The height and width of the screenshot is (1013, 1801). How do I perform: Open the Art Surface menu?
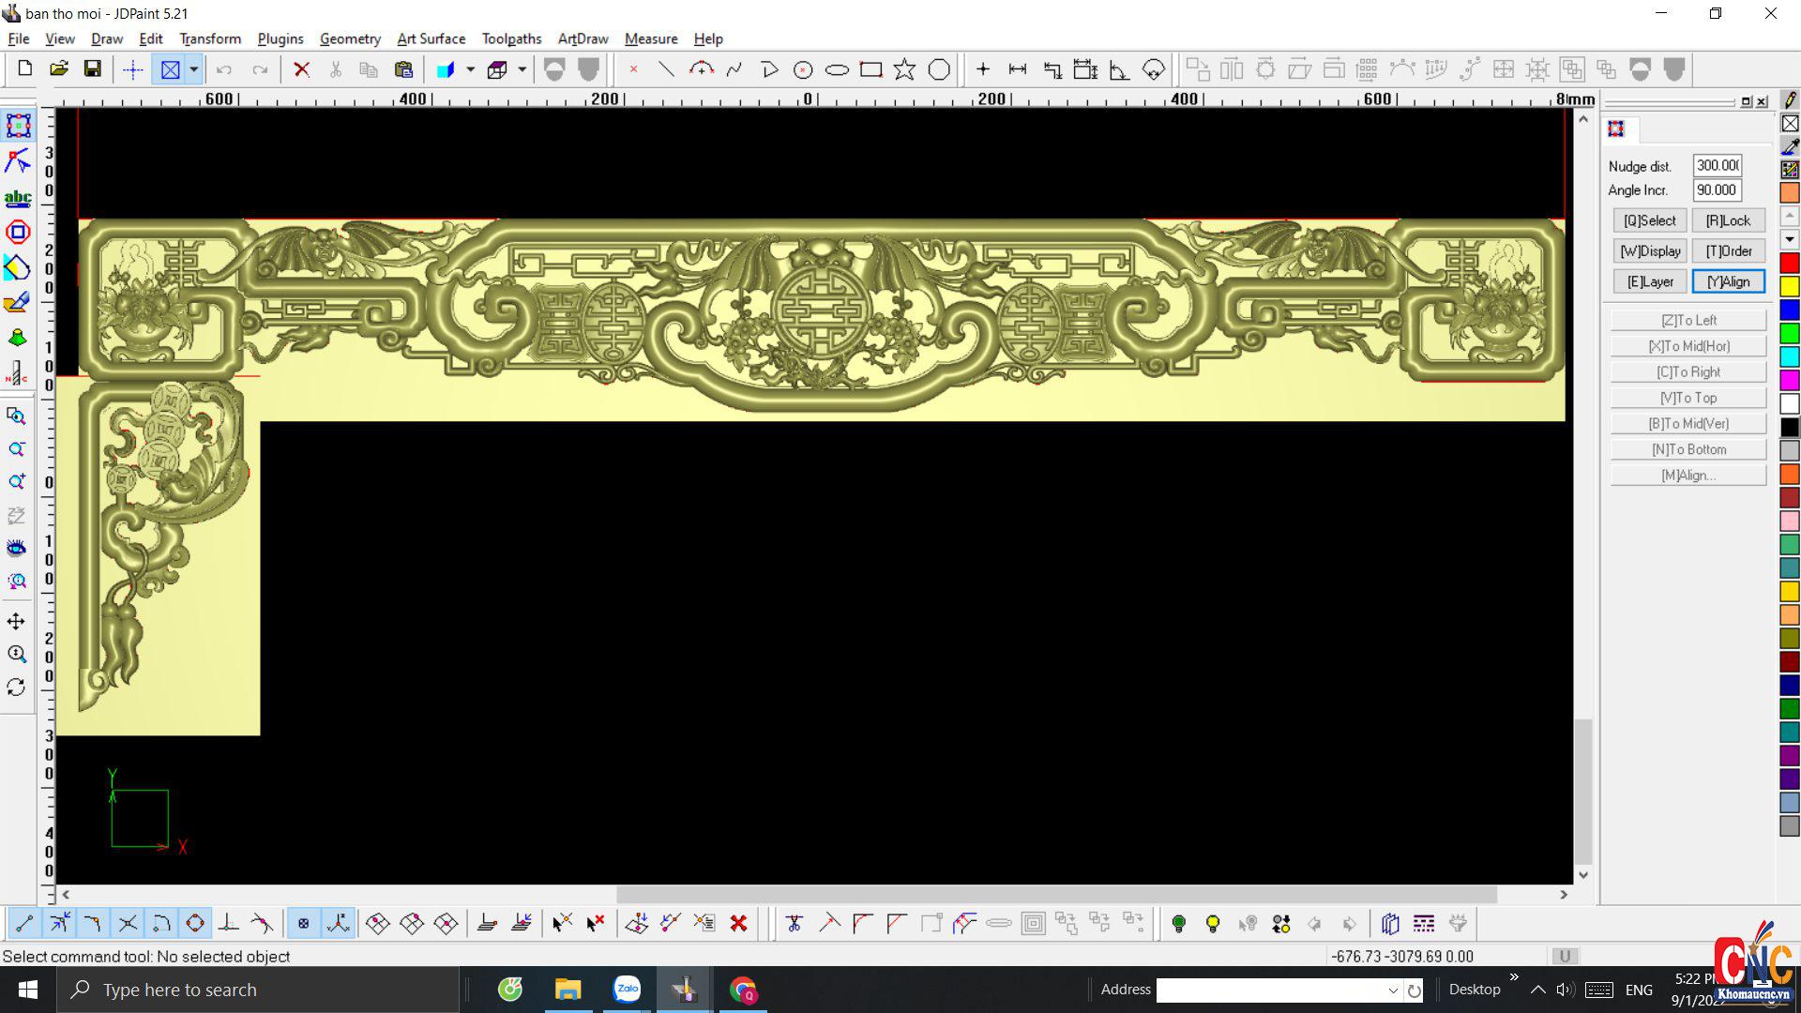coord(431,38)
